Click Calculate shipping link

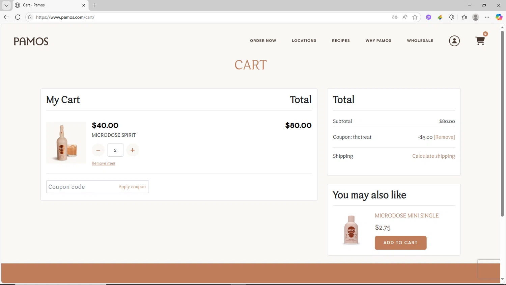[433, 156]
